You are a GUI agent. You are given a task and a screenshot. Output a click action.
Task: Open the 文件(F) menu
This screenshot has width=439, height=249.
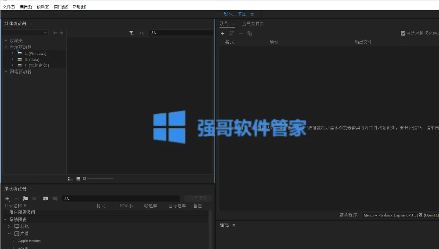[9, 7]
